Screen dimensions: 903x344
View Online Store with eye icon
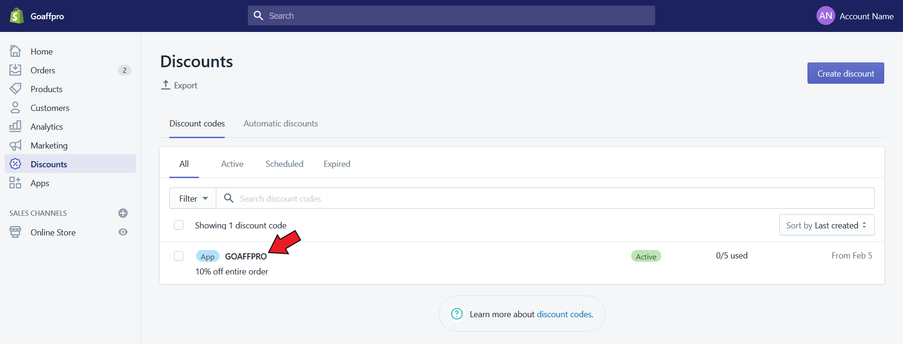point(123,232)
